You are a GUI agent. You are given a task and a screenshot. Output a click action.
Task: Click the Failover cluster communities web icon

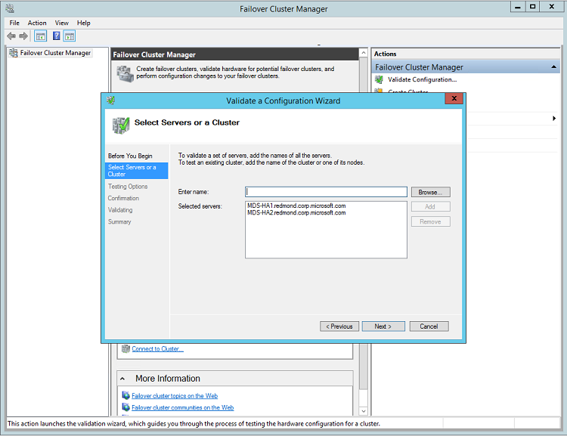click(x=125, y=407)
